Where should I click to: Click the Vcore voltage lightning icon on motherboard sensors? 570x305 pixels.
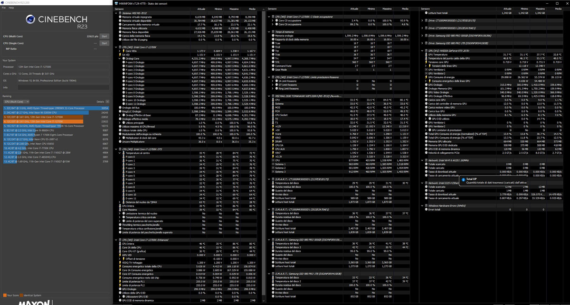point(273,134)
